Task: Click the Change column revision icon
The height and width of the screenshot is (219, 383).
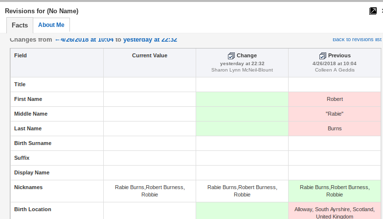Action: 231,56
